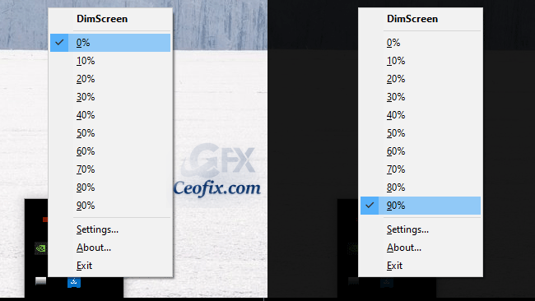Click the GFX Ceofix.com watermark logo
535x301 pixels.
pyautogui.click(x=217, y=170)
